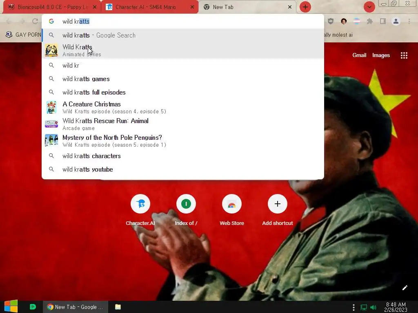Select 'wild kratts youtube' suggestion
Screen dimensions: 418x313
183,169
